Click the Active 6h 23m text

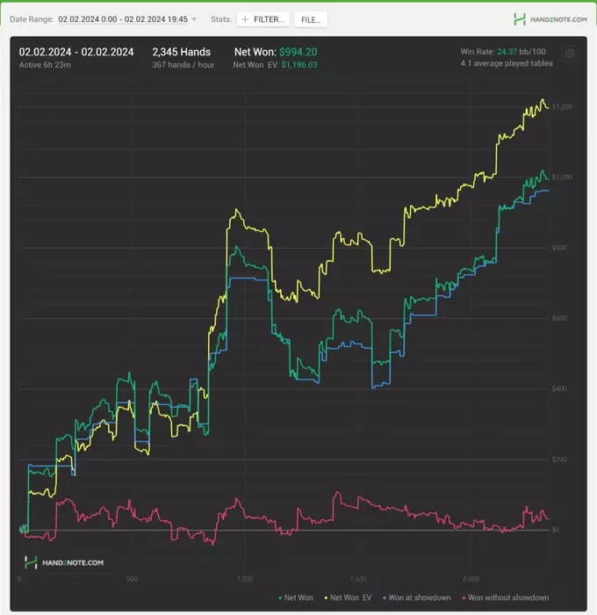coord(45,65)
